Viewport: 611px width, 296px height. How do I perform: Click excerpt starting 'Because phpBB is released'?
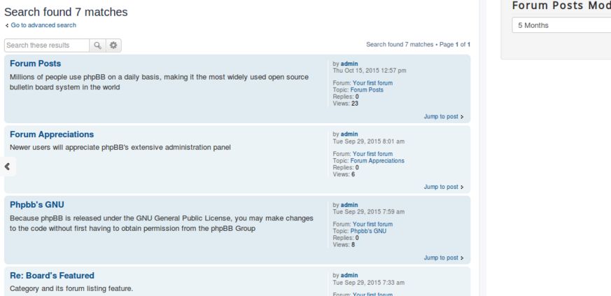click(x=161, y=223)
